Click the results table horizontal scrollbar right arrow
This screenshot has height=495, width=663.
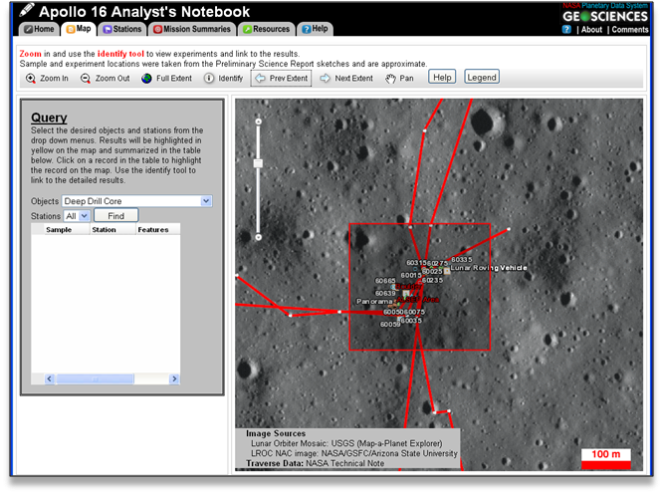click(x=174, y=378)
